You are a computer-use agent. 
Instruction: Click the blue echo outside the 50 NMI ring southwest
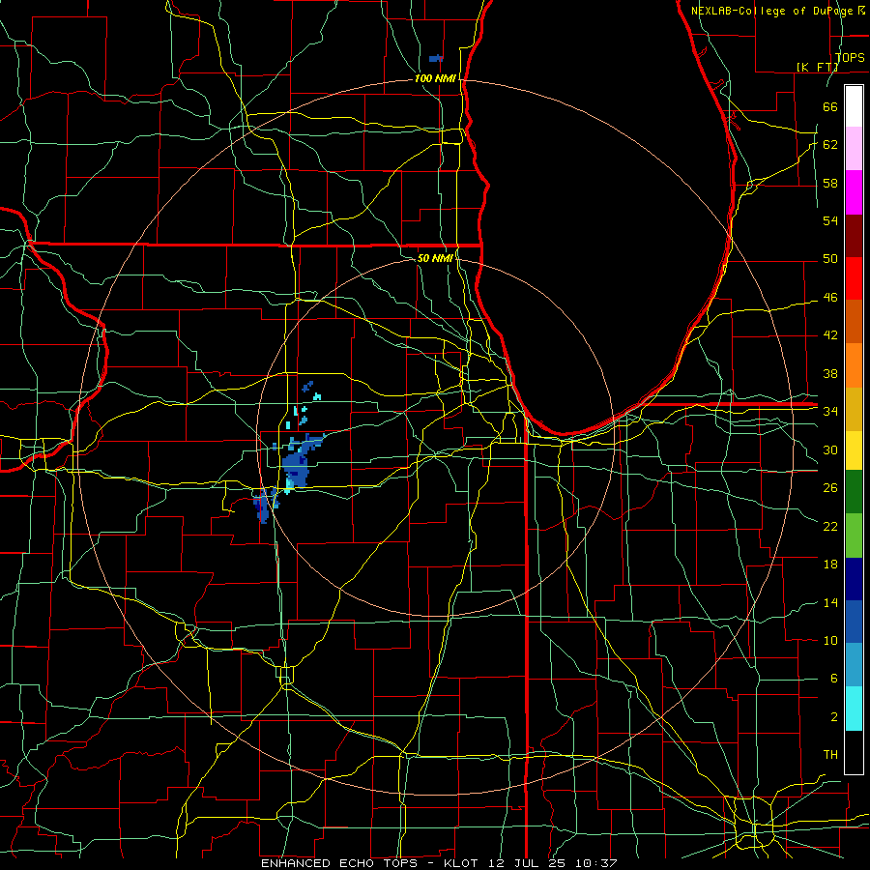[264, 505]
